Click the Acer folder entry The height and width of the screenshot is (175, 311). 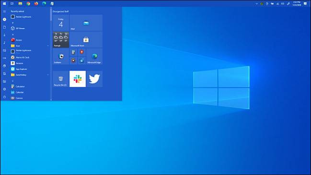click(30, 46)
